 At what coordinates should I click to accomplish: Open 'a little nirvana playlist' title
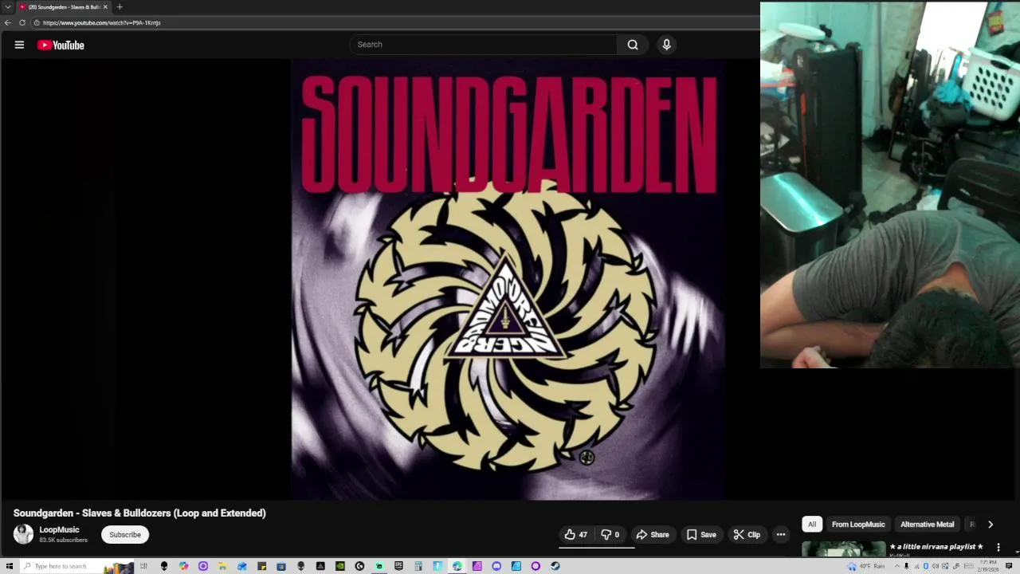(936, 547)
